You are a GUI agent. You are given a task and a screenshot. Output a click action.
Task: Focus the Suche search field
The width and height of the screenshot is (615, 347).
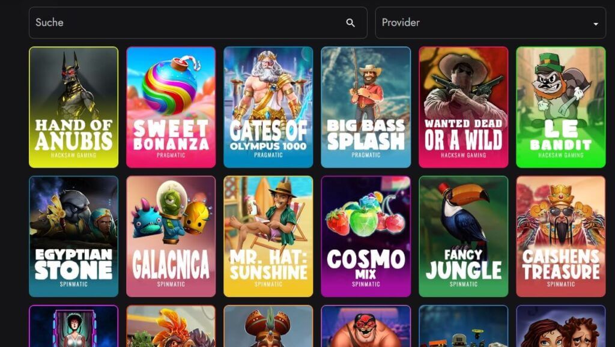198,23
